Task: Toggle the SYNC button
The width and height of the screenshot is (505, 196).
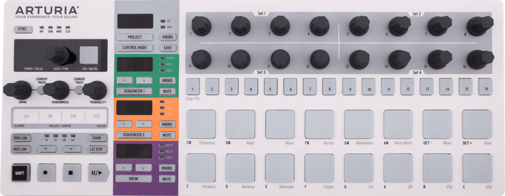Action: click(x=23, y=29)
